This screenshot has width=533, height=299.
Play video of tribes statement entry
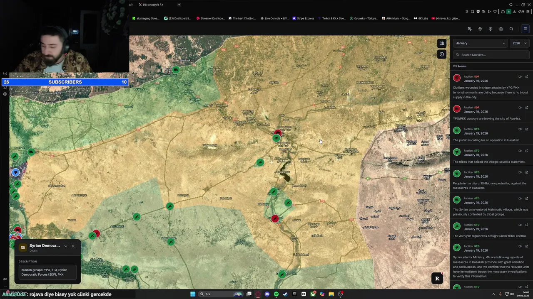tap(520, 151)
